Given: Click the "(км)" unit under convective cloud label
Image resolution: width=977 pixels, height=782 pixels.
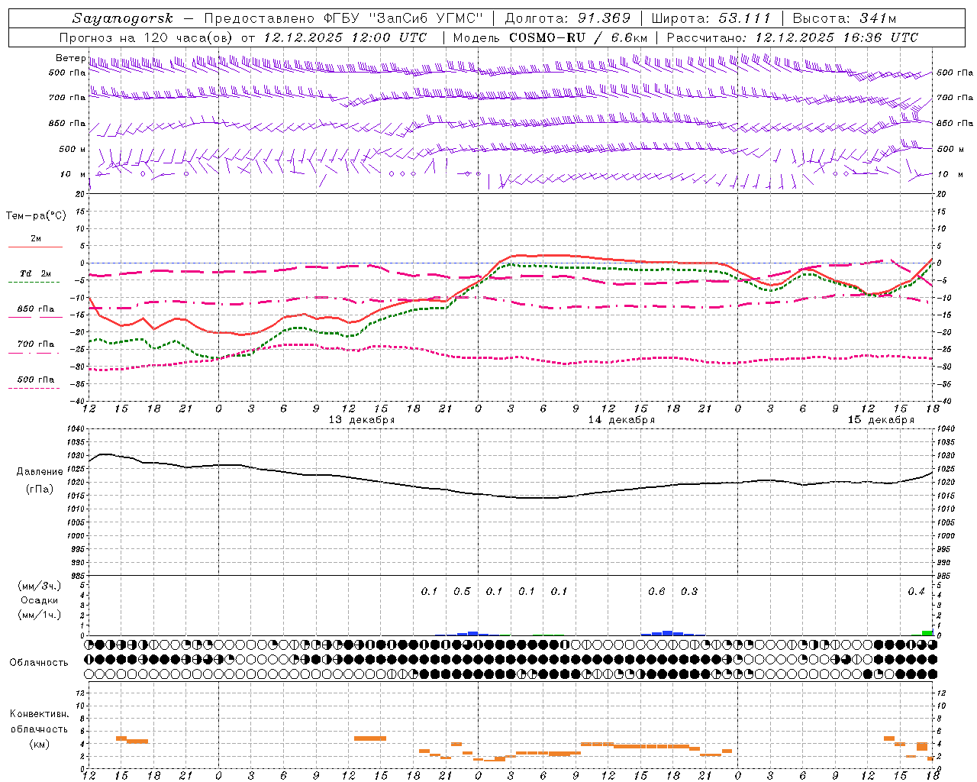Looking at the screenshot, I should 40,744.
